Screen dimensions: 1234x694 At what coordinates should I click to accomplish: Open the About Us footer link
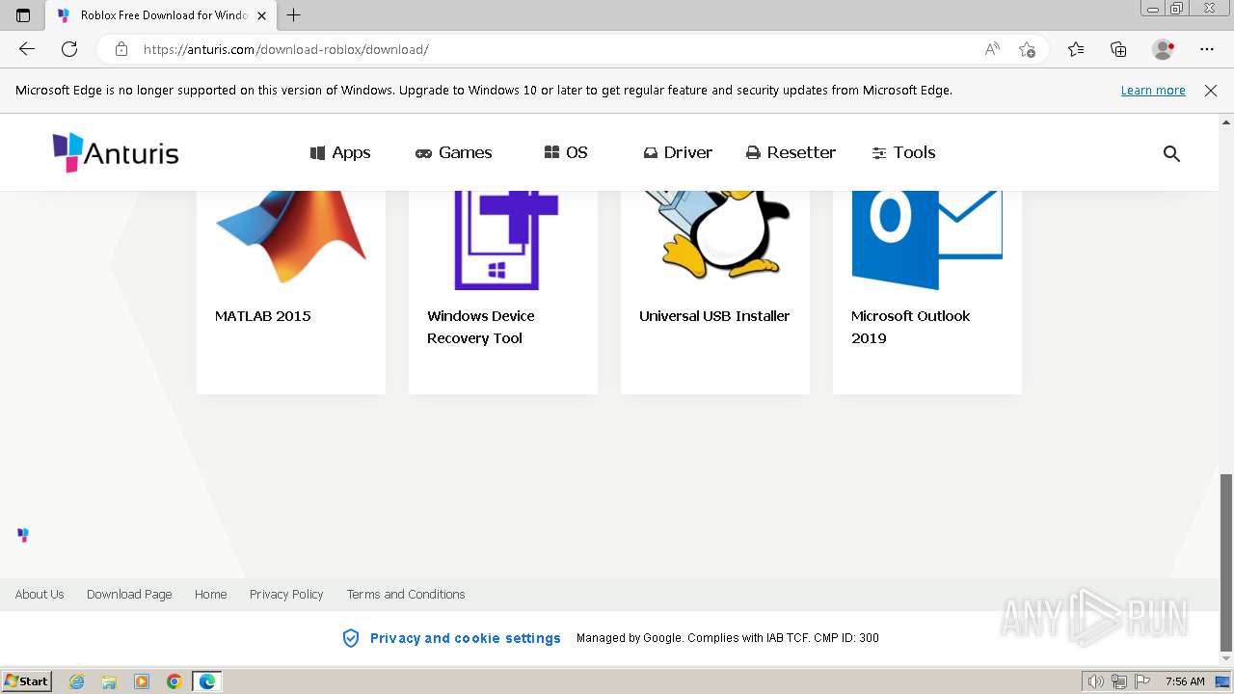[40, 594]
